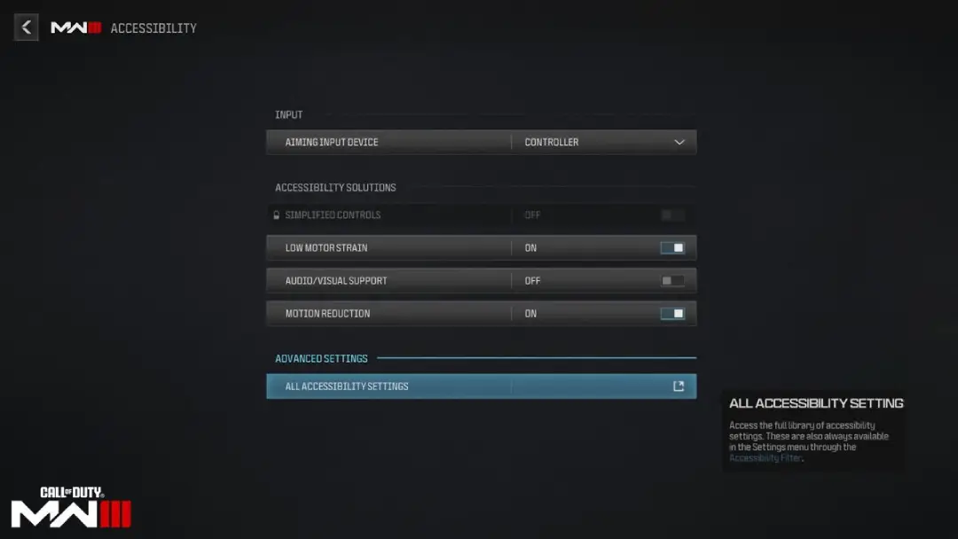Click the Accessibility Solutions section header
Viewport: 958px width, 539px height.
coord(335,187)
